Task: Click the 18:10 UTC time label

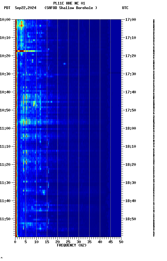Action: 131,147
